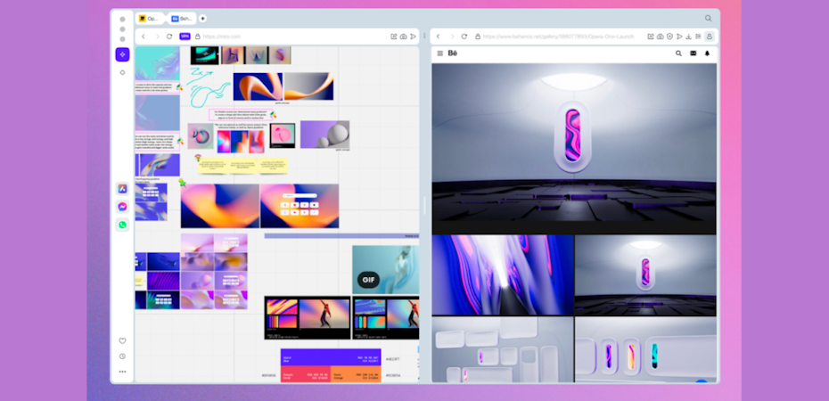The image size is (829, 401).
Task: Click the gradient image with speed dial tiles
Action: (300, 206)
